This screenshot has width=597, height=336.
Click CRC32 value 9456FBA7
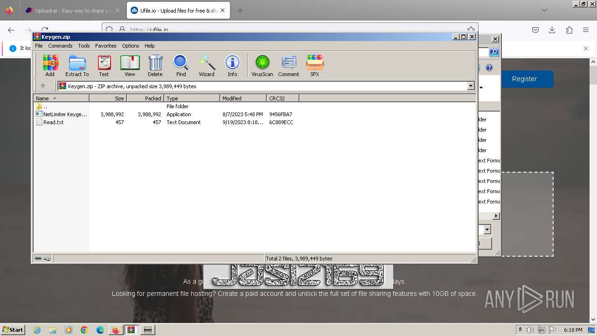280,114
